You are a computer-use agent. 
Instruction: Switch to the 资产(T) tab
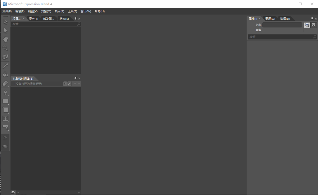(33, 19)
